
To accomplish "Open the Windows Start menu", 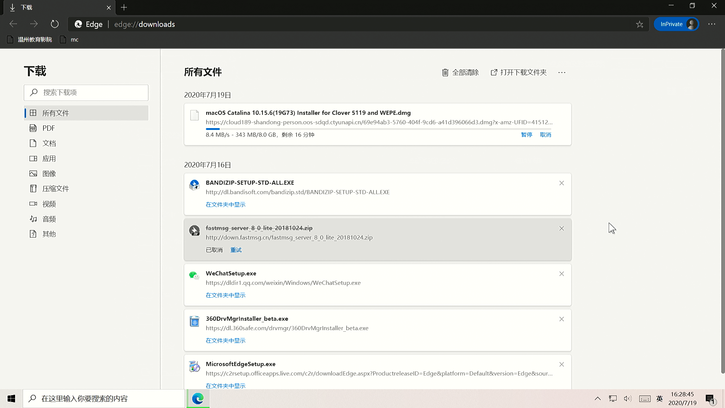I will coord(11,399).
